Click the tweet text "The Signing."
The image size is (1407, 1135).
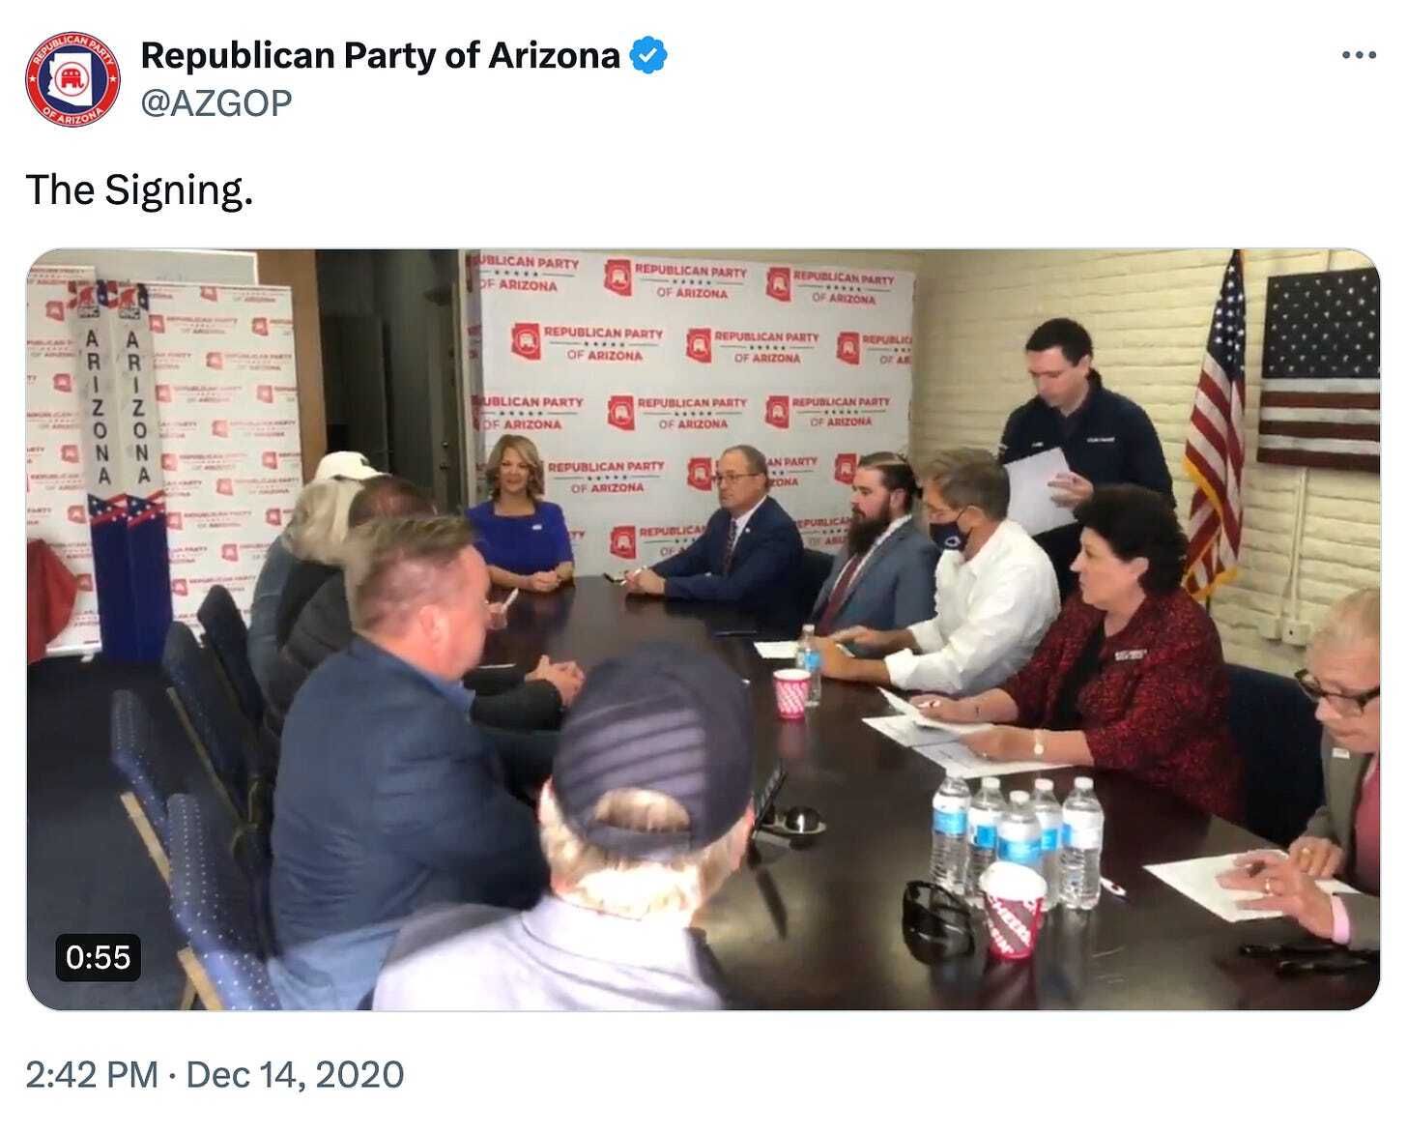tap(139, 189)
